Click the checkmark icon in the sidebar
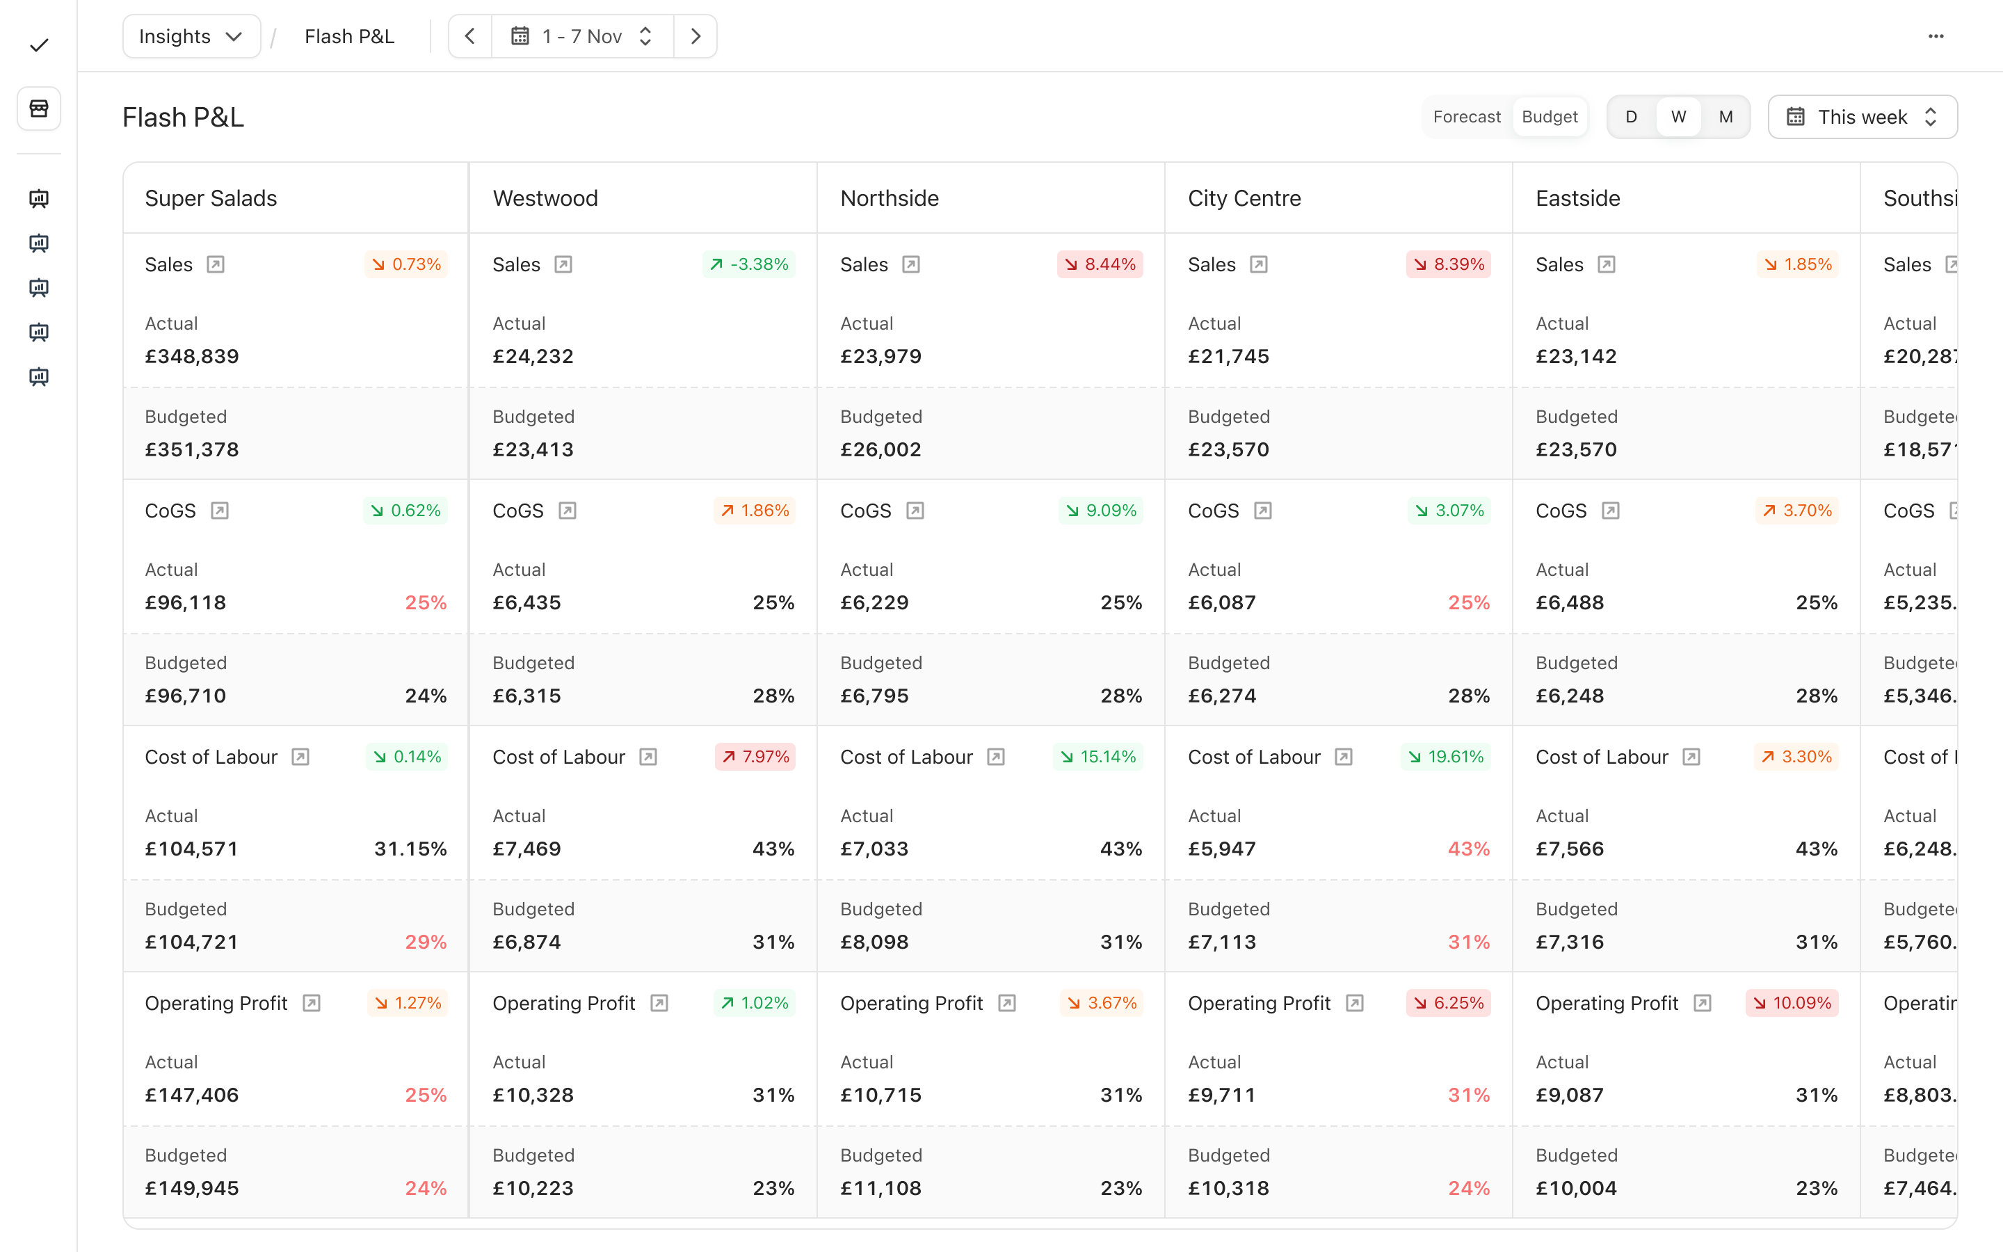Viewport: 2003px width, 1252px height. point(39,45)
